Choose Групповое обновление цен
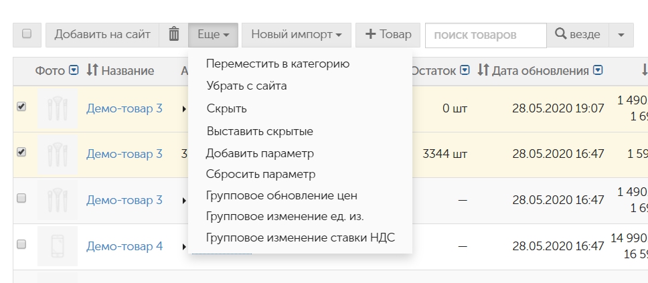The width and height of the screenshot is (648, 283). pos(281,195)
